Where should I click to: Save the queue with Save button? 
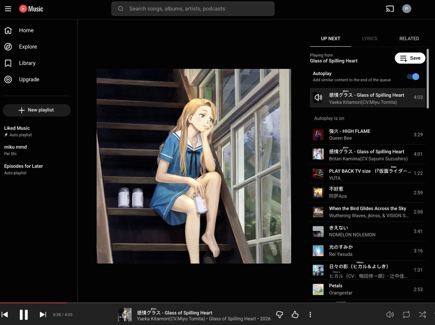(x=410, y=58)
